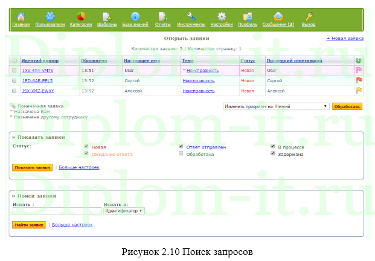Click the Выход menu link
375x261 pixels.
click(309, 24)
